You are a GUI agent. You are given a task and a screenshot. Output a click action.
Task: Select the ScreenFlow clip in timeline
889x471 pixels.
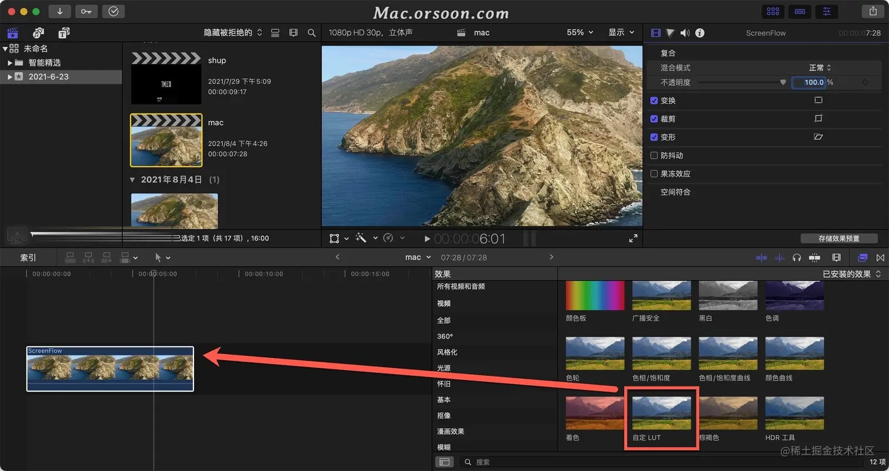click(110, 369)
